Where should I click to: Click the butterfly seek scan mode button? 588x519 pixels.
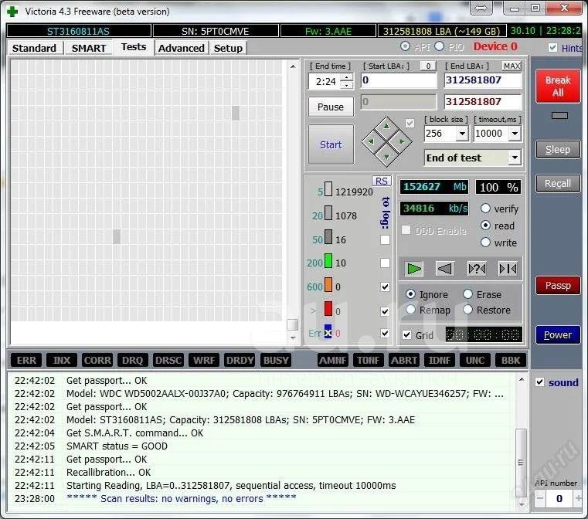pos(508,269)
